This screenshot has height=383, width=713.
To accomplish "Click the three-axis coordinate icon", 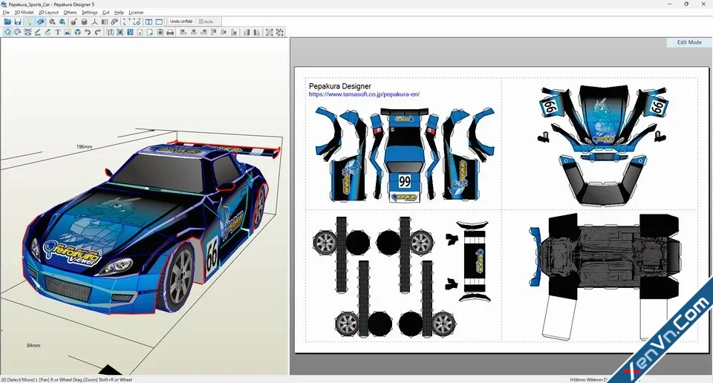I will tap(94, 22).
